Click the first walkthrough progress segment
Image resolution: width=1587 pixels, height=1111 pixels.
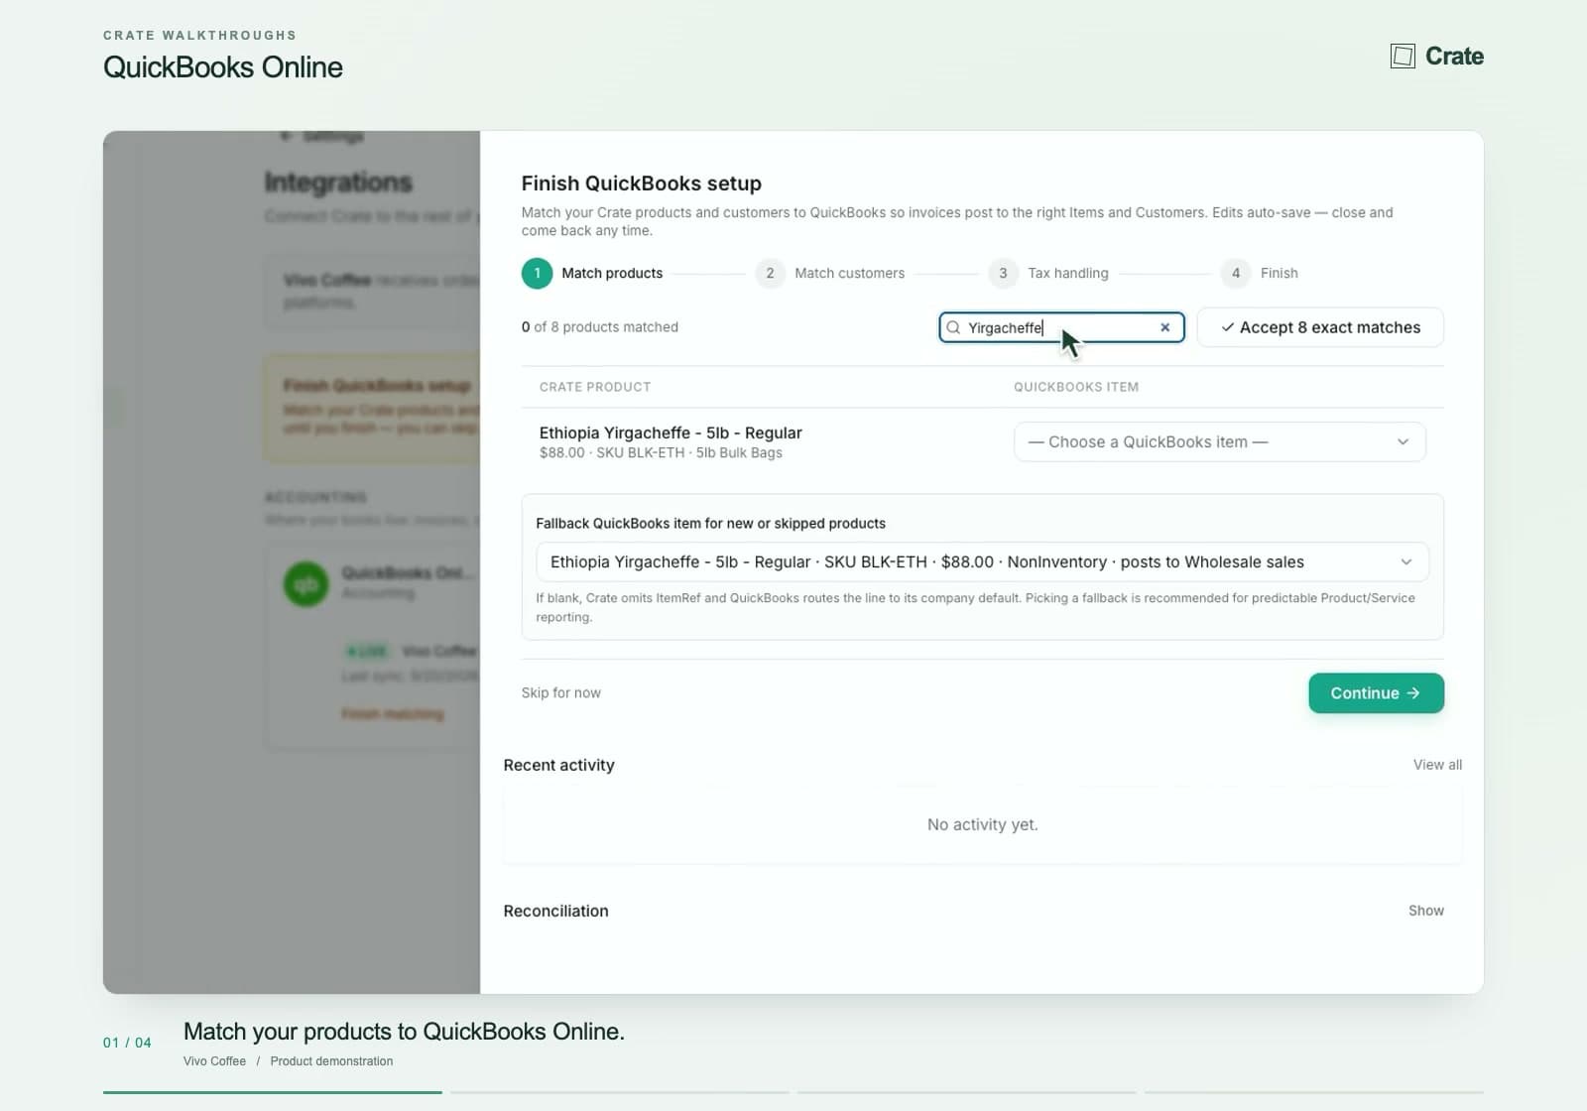tap(273, 1092)
